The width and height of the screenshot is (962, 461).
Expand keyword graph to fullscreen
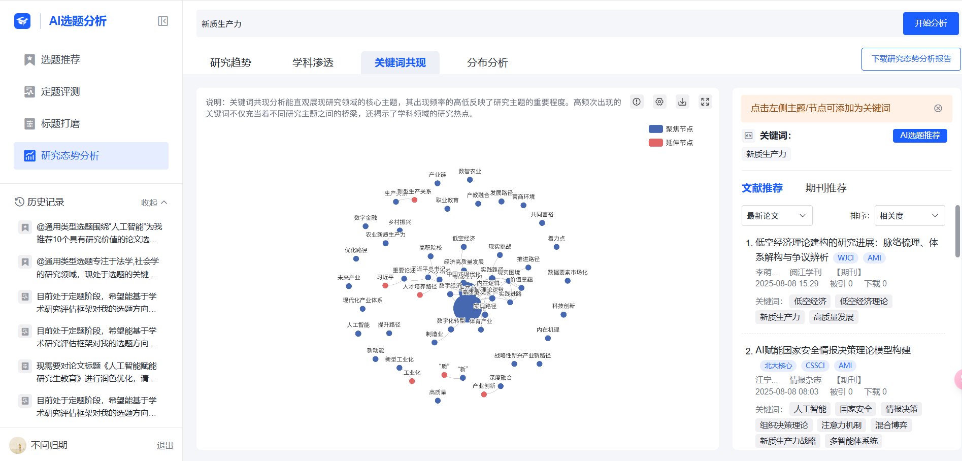pyautogui.click(x=705, y=102)
